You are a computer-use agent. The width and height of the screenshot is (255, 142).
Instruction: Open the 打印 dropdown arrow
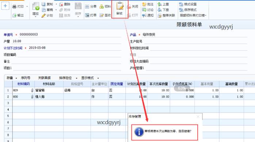[x=27, y=7]
